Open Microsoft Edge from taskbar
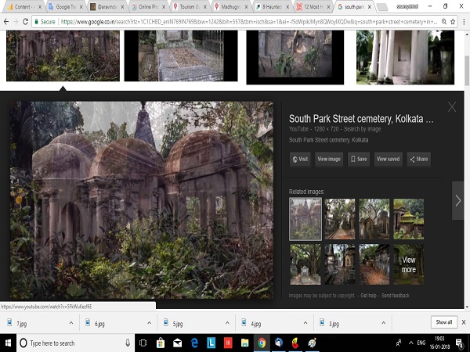 [194, 343]
